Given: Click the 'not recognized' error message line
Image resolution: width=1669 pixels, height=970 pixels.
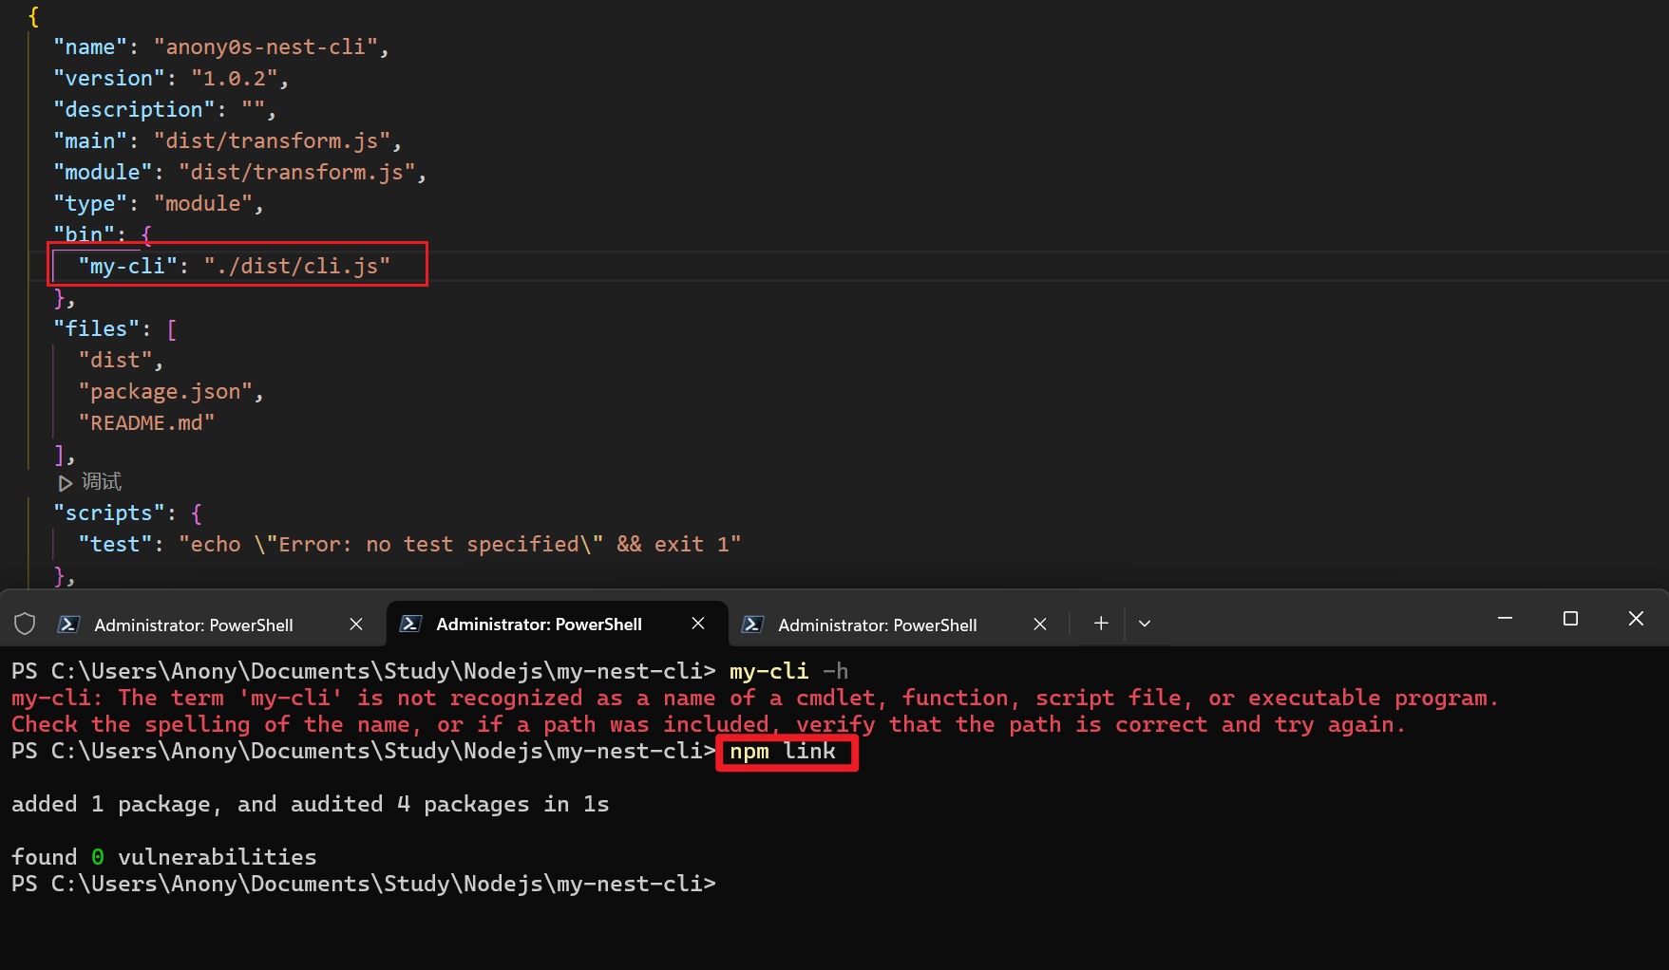Looking at the screenshot, I should point(755,699).
